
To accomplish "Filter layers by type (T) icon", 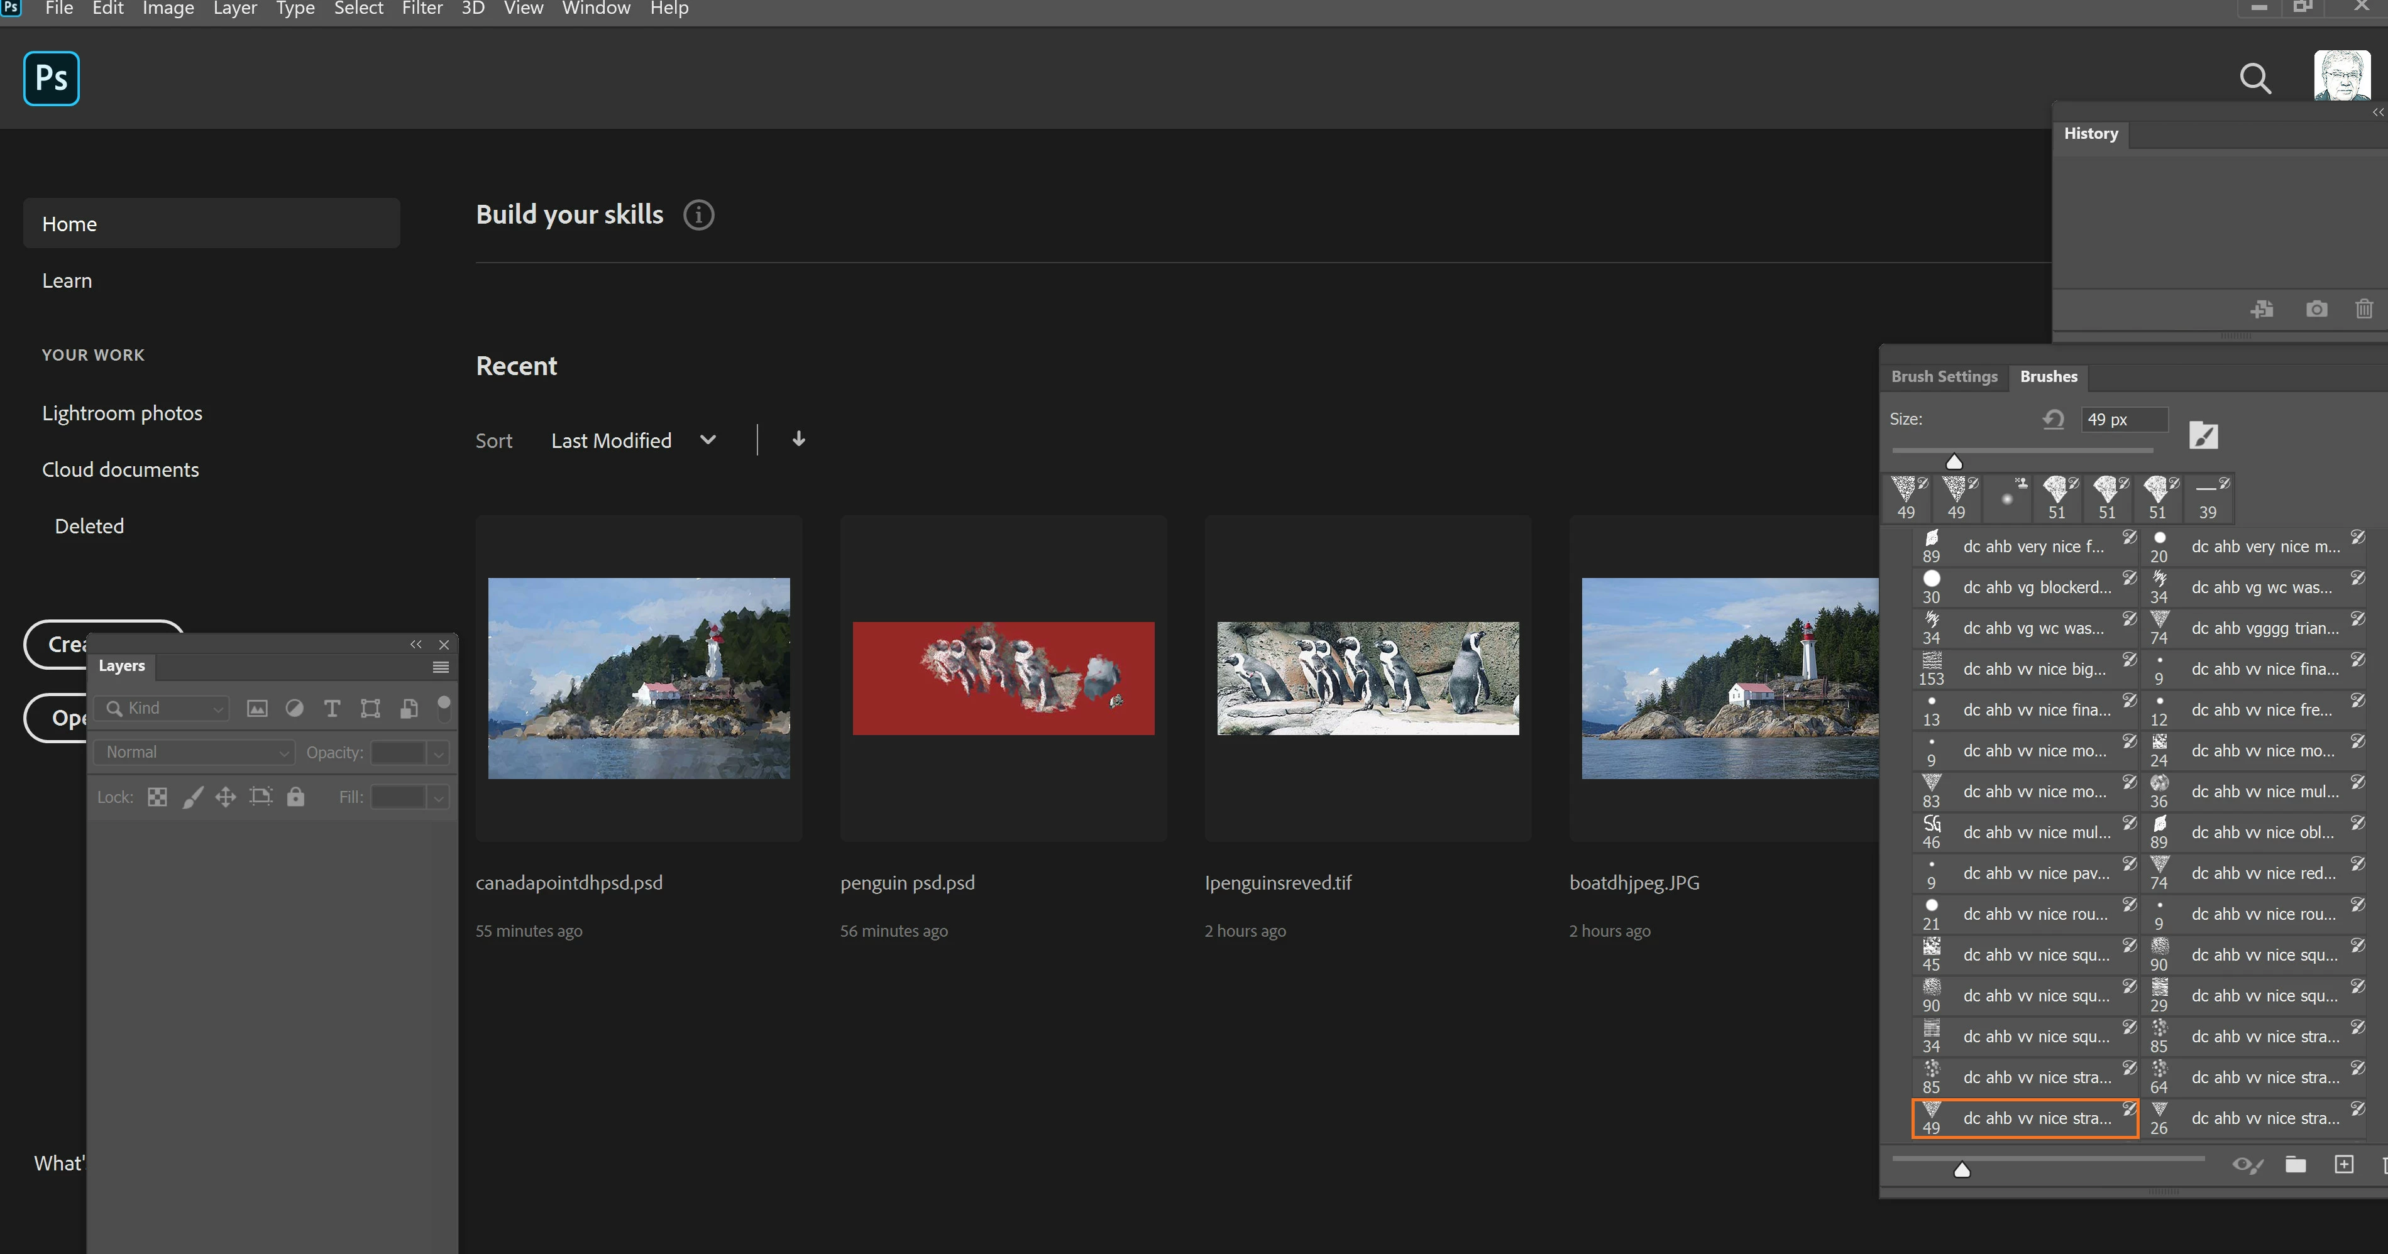I will [x=332, y=709].
